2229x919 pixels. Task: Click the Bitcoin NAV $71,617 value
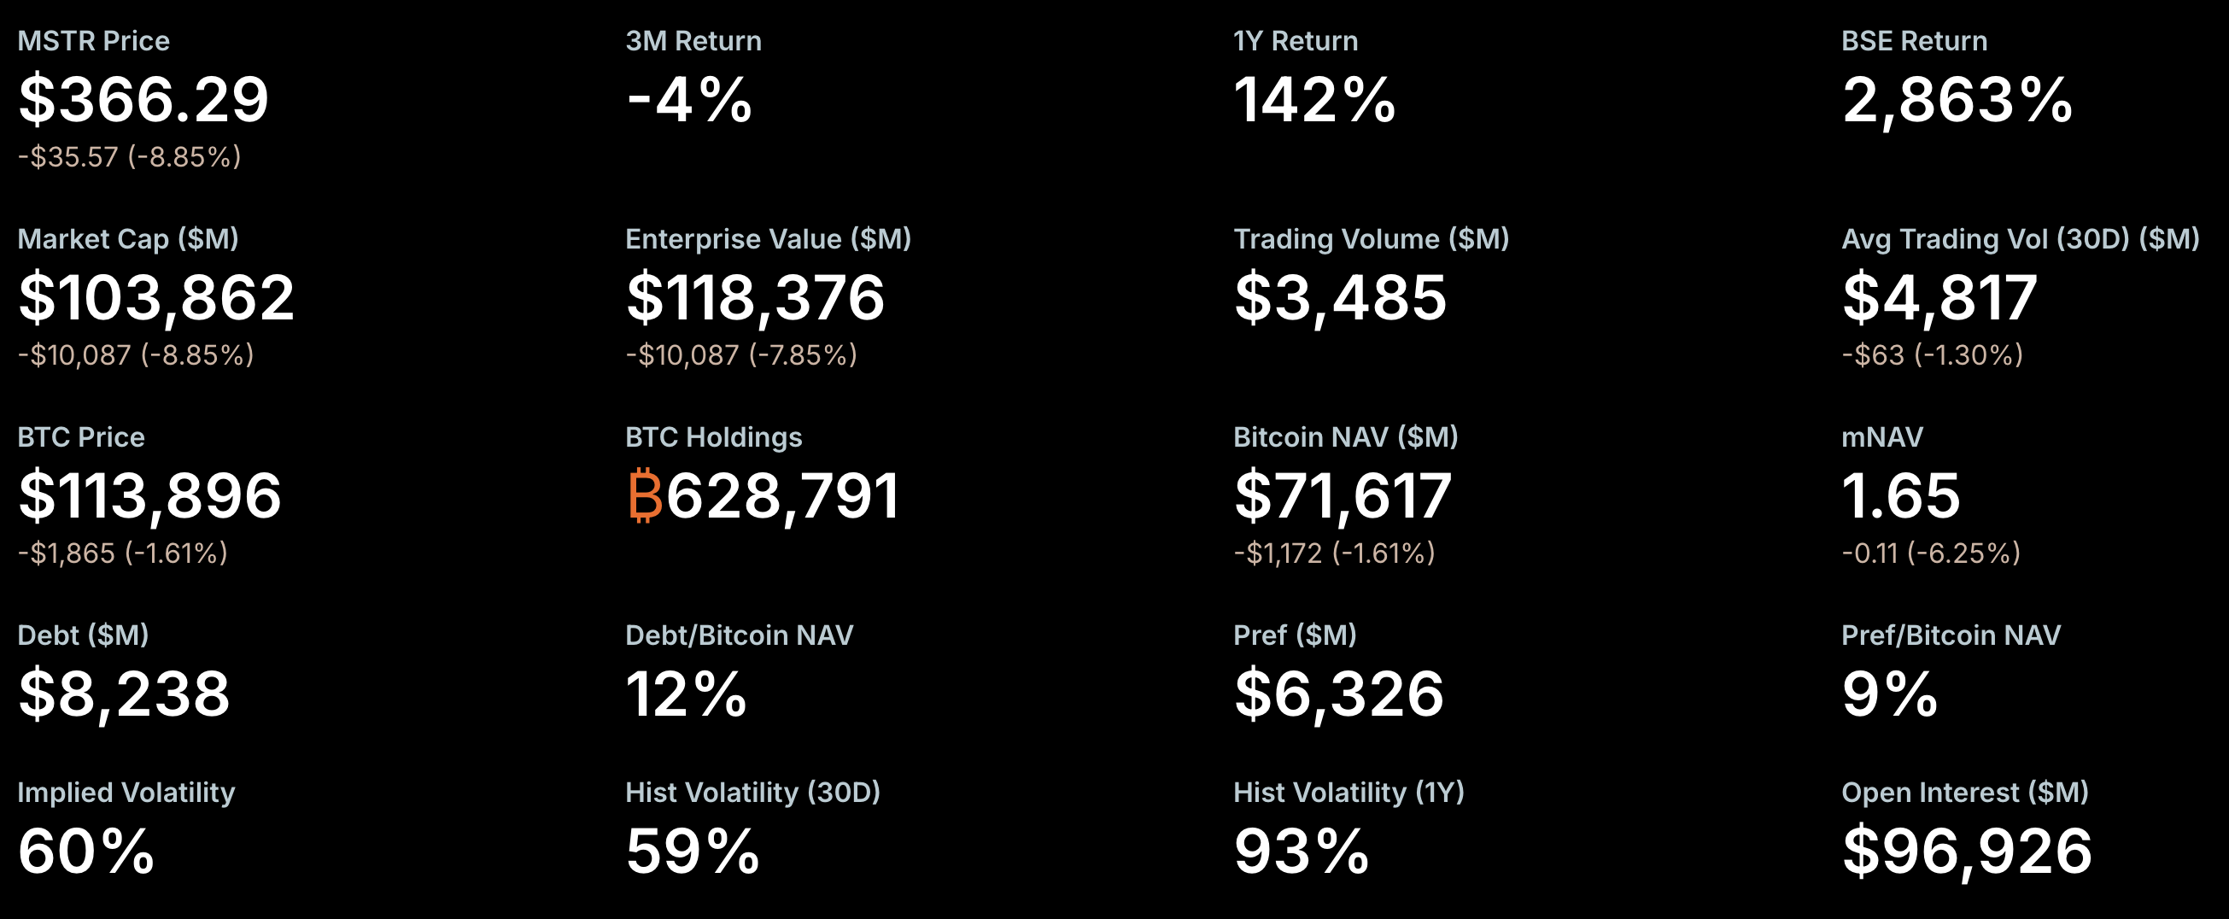click(x=1342, y=496)
